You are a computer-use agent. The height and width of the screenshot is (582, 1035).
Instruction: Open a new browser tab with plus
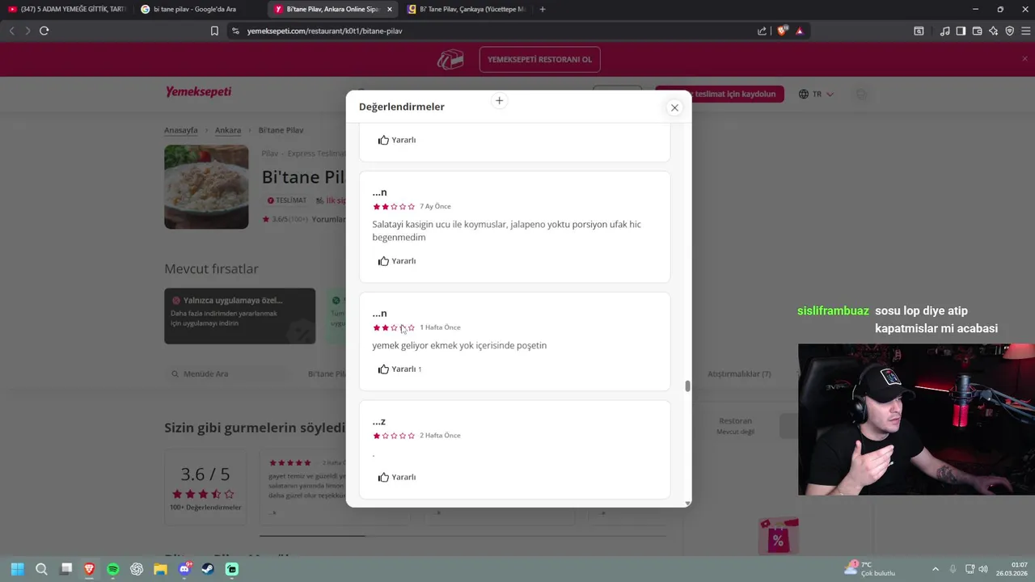(x=543, y=9)
